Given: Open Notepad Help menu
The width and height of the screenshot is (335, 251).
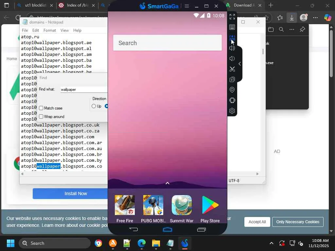Looking at the screenshot, I should coord(77,30).
